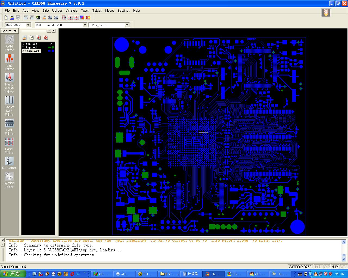Toggle visibility X mark of layer 1

(51, 44)
